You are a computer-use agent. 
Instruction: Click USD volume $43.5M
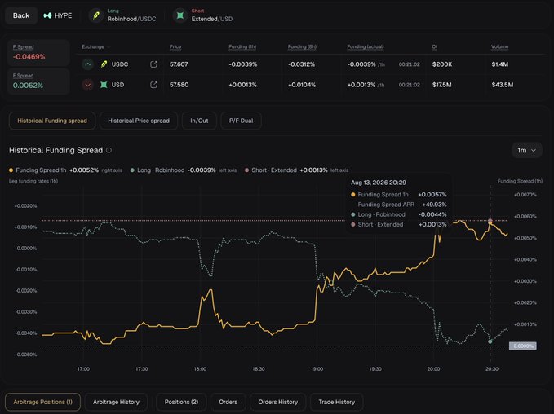(503, 85)
